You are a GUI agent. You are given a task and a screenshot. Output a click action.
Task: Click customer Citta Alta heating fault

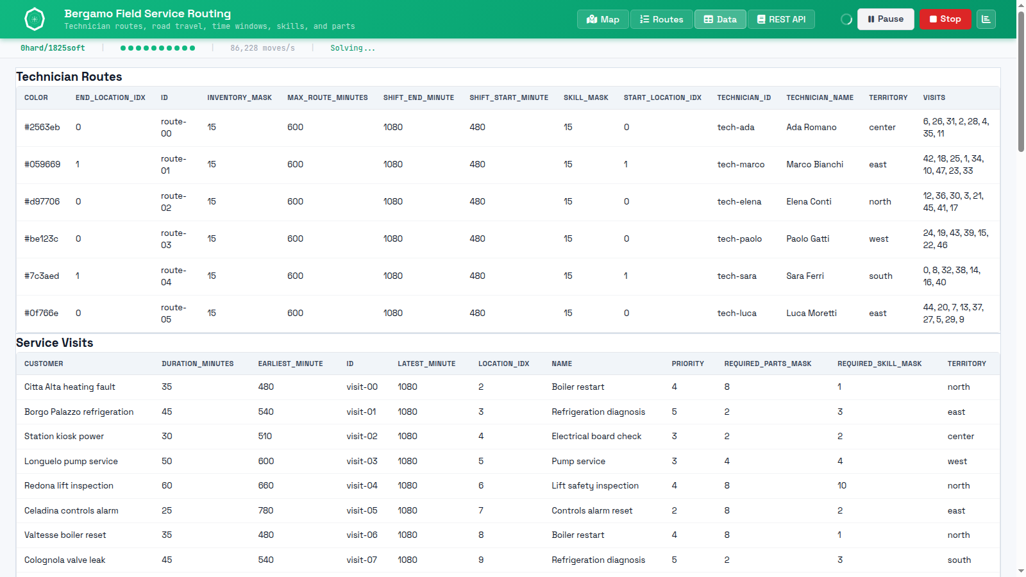coord(70,387)
